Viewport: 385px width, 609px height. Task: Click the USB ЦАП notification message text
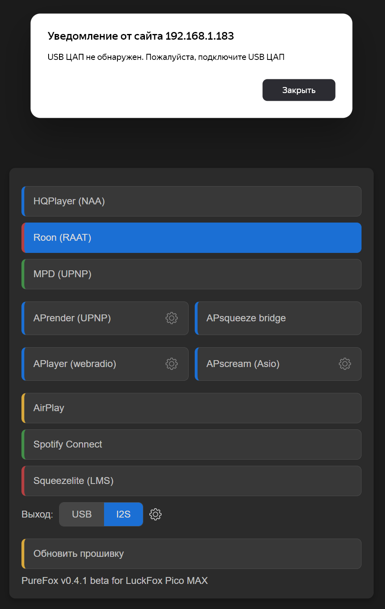[x=166, y=57]
